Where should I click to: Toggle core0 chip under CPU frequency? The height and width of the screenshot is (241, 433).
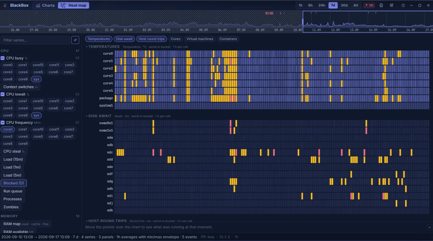coord(8,129)
